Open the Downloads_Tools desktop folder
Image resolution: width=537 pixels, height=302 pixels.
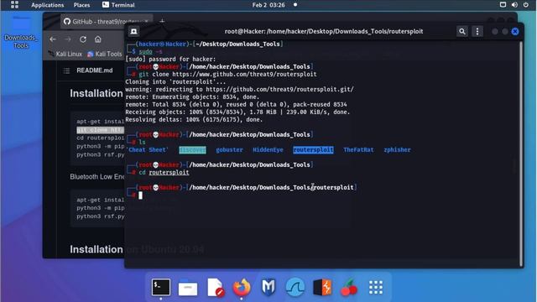(20, 33)
